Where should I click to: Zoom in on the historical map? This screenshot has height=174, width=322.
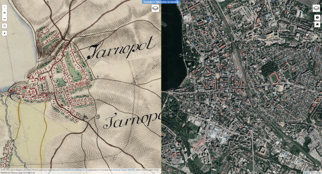[x=4, y=7]
